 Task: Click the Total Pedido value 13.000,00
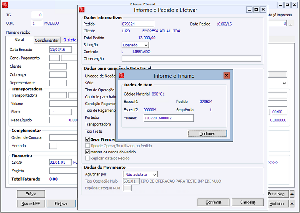[x=147, y=38]
